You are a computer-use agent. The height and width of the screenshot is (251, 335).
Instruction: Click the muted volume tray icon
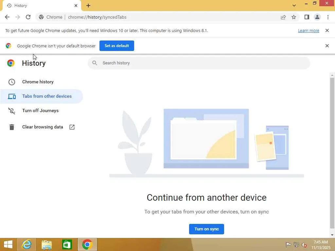point(304,245)
